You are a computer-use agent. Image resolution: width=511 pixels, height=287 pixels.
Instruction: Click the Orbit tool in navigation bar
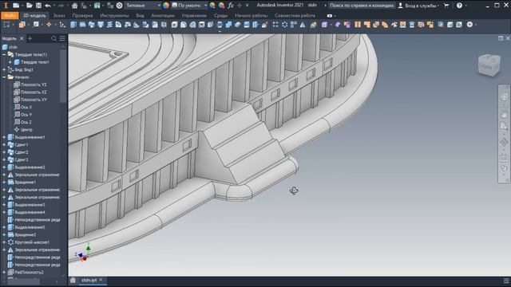(x=504, y=142)
